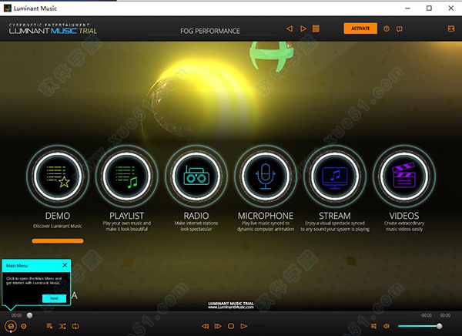Open Main Menu home icon
Screen dimensions: 462x336
11,326
